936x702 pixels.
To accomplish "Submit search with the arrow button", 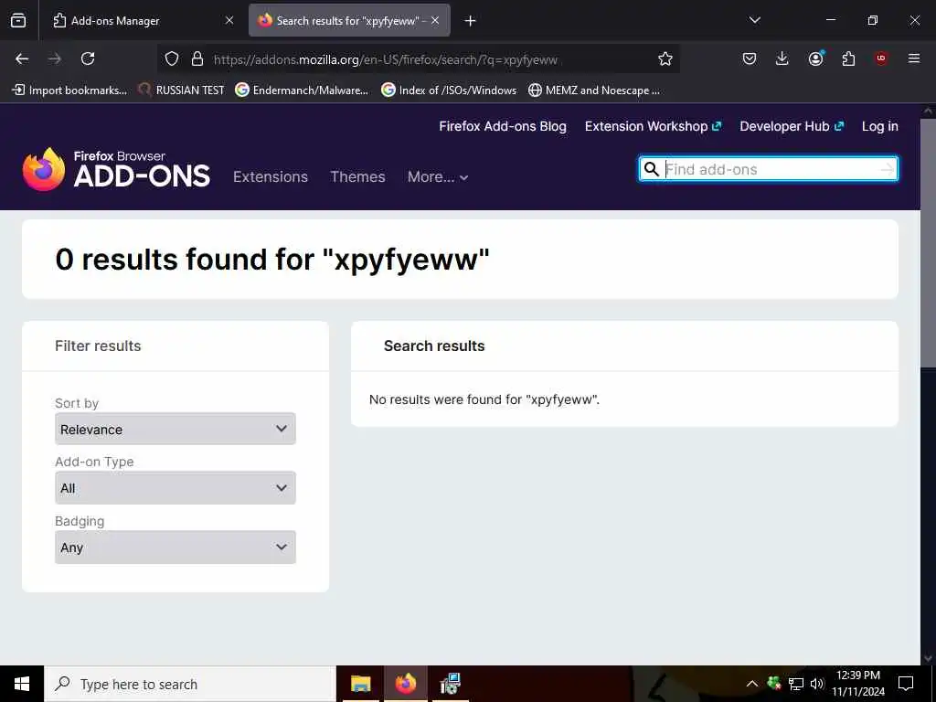I will tap(888, 169).
